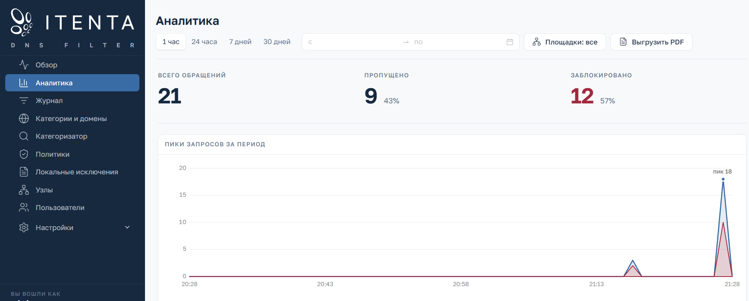
Task: Click the Аналитика page title
Action: point(187,21)
